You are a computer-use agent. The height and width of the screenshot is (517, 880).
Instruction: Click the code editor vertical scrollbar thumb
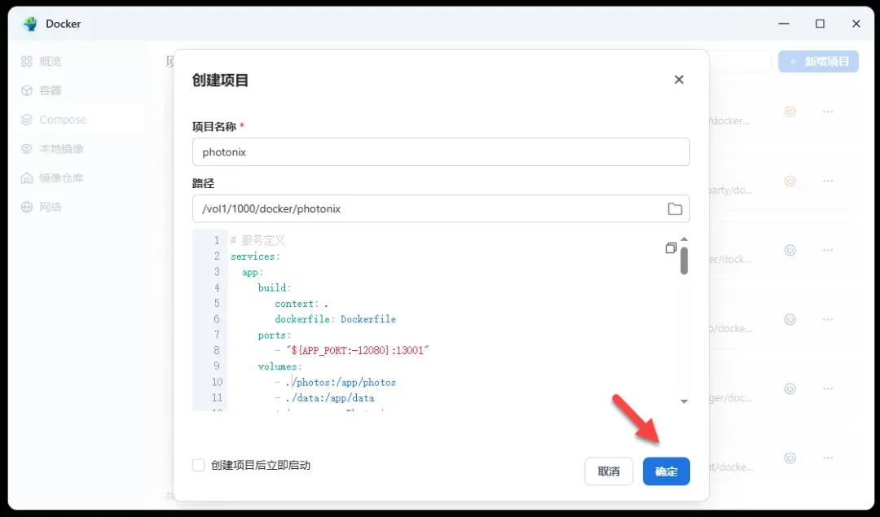tap(684, 261)
